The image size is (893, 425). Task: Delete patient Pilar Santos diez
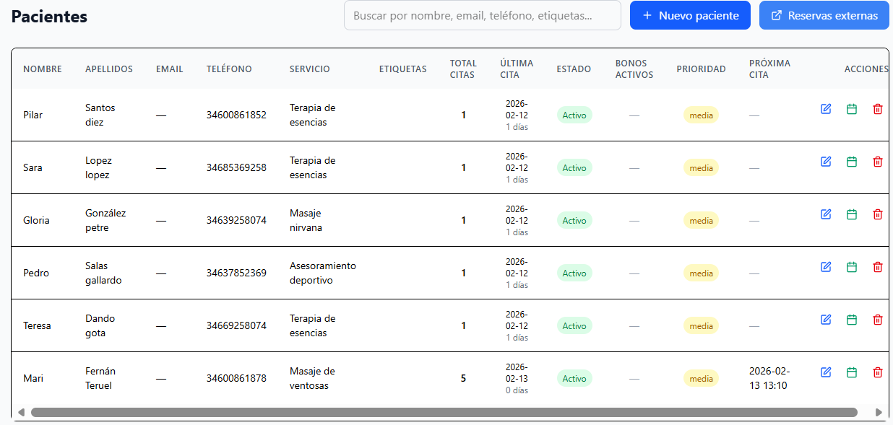[878, 109]
